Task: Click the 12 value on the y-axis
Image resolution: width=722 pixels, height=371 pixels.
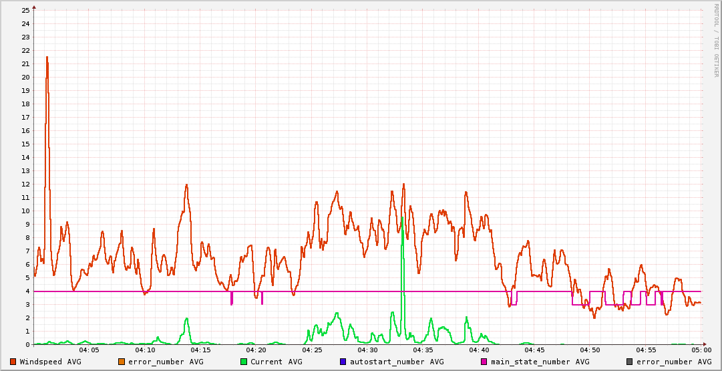Action: click(x=25, y=184)
